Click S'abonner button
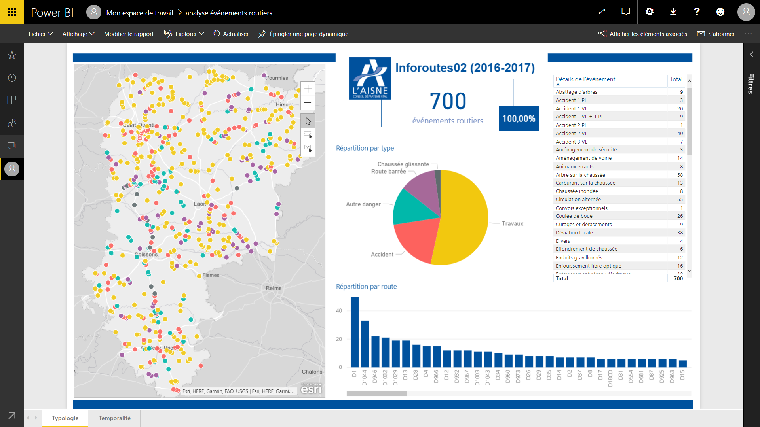Screen dimensions: 760x427 pyautogui.click(x=716, y=34)
